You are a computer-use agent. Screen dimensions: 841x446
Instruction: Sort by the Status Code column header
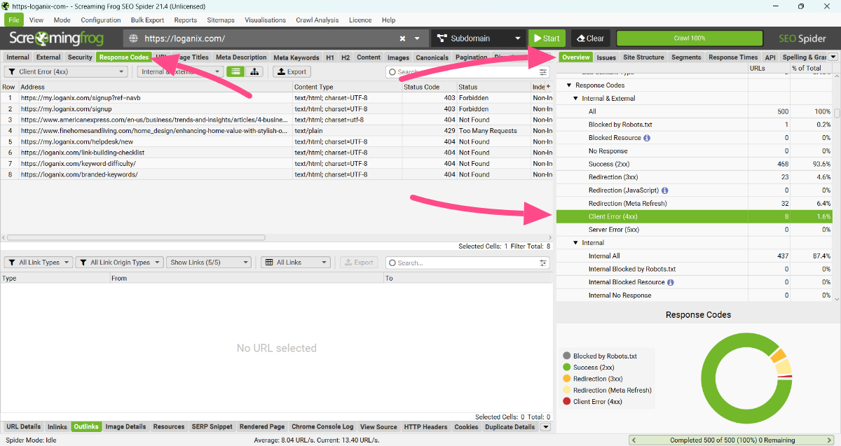(429, 87)
